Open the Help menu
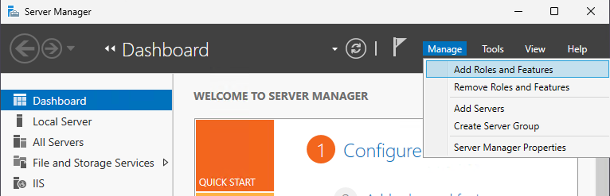The width and height of the screenshot is (610, 196). (x=577, y=49)
